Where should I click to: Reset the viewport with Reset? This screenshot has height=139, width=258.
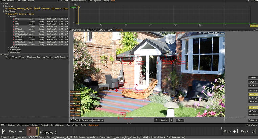pyautogui.click(x=253, y=78)
